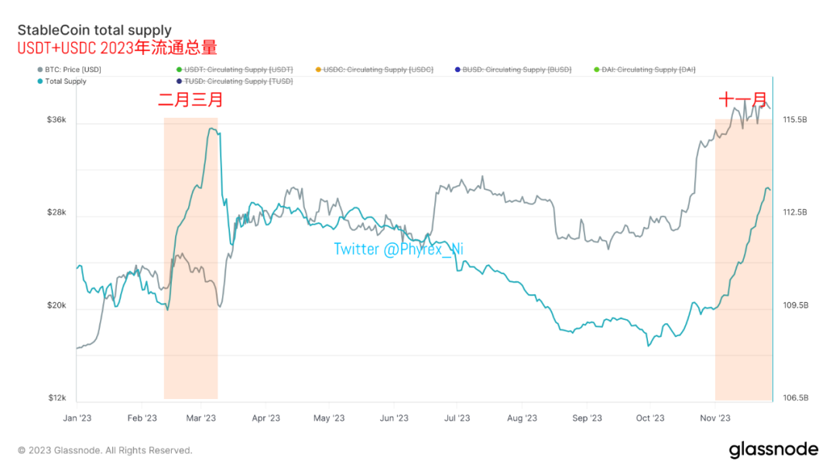This screenshot has width=836, height=471.
Task: Click the Nov '23 axis label
Action: [x=715, y=418]
